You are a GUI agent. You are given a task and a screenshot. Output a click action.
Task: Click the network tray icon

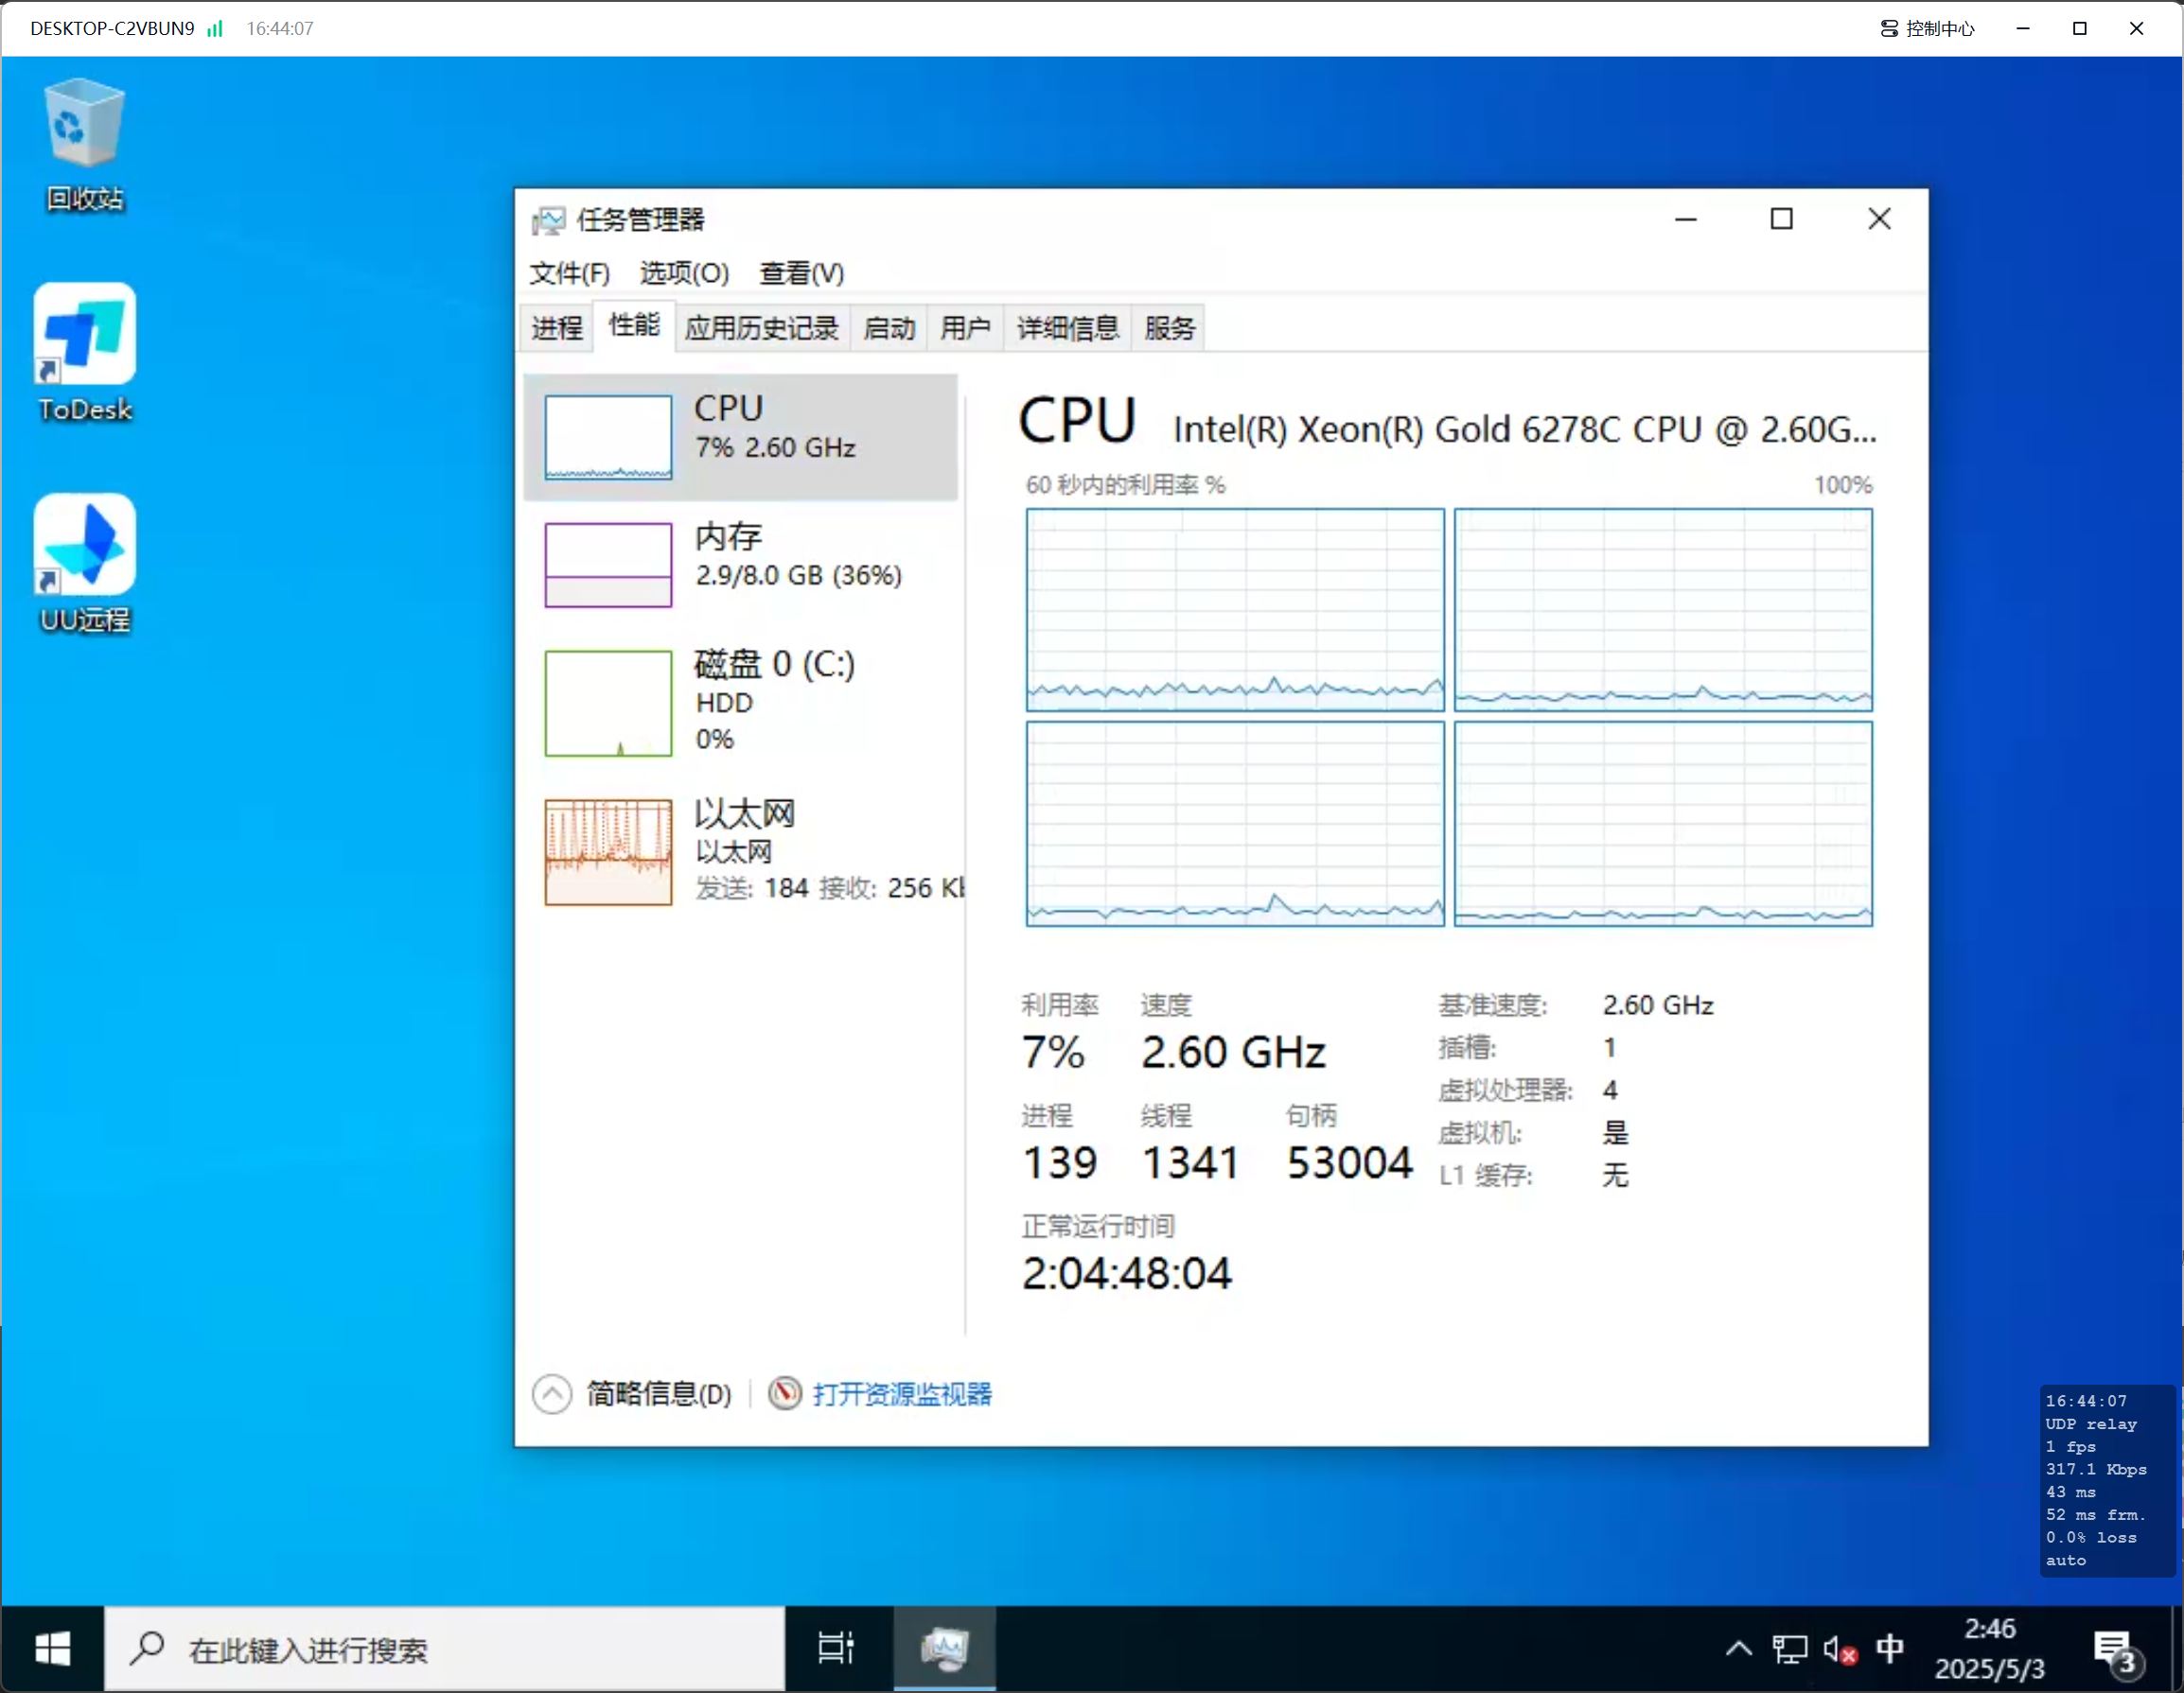(1789, 1649)
